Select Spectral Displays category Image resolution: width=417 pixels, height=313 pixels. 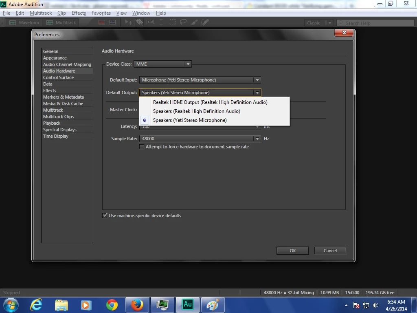click(67, 130)
